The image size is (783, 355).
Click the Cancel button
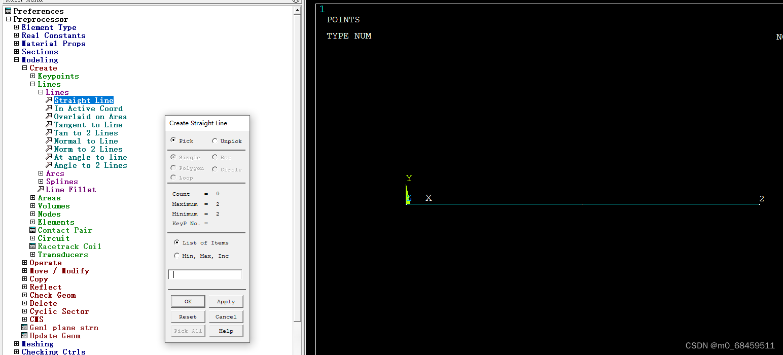click(x=226, y=316)
